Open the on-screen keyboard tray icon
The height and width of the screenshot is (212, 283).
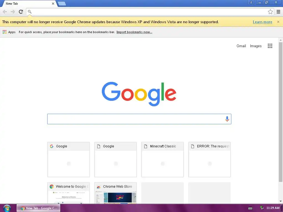[250, 208]
